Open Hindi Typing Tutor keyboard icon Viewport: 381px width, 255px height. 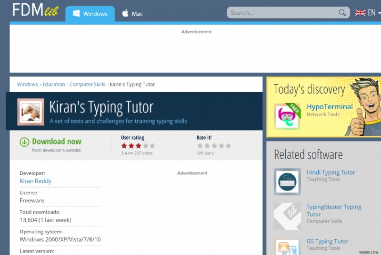[x=287, y=181]
